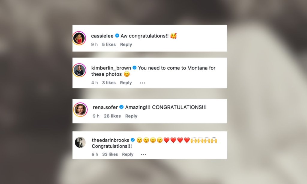Open the three-dot menu on theedarinbrooks' comment
The height and width of the screenshot is (184, 307).
[144, 155]
